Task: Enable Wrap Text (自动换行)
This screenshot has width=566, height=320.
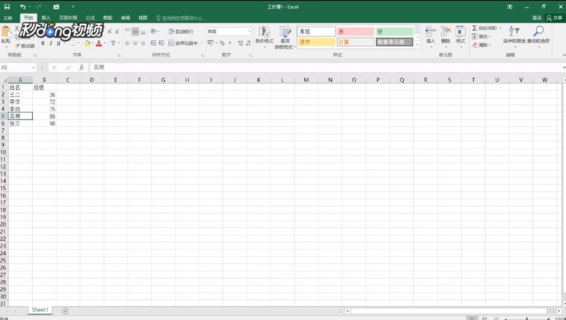Action: pos(181,32)
